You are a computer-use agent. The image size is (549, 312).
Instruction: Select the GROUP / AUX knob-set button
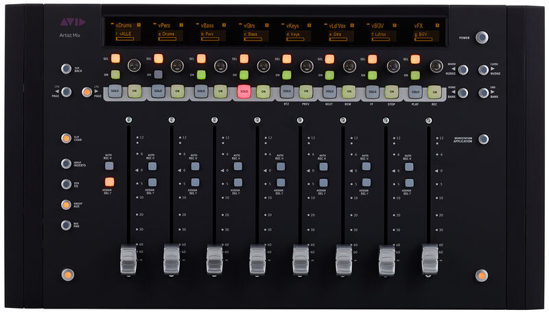point(66,204)
